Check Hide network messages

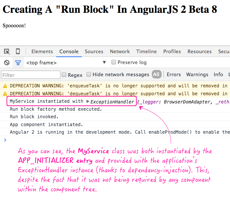click(89, 74)
